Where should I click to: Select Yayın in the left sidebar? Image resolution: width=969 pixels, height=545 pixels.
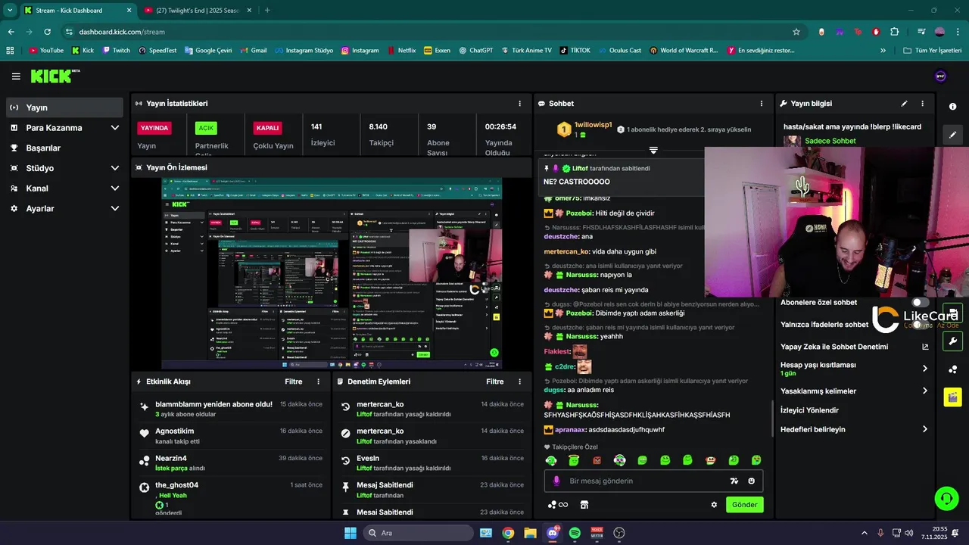point(64,107)
